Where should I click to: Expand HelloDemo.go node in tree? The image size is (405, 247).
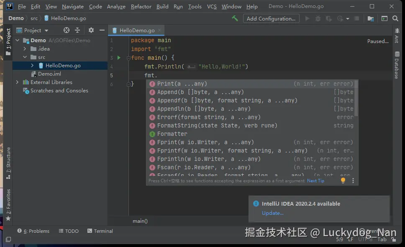click(x=32, y=65)
